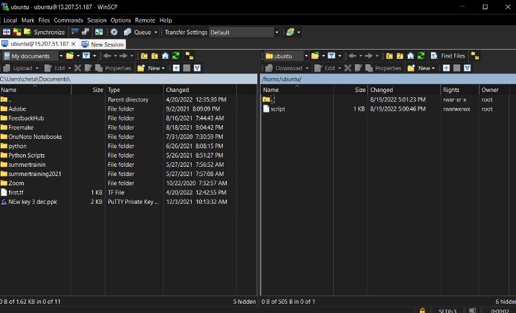Click local panel Properties button
This screenshot has width=516, height=313.
click(x=113, y=68)
